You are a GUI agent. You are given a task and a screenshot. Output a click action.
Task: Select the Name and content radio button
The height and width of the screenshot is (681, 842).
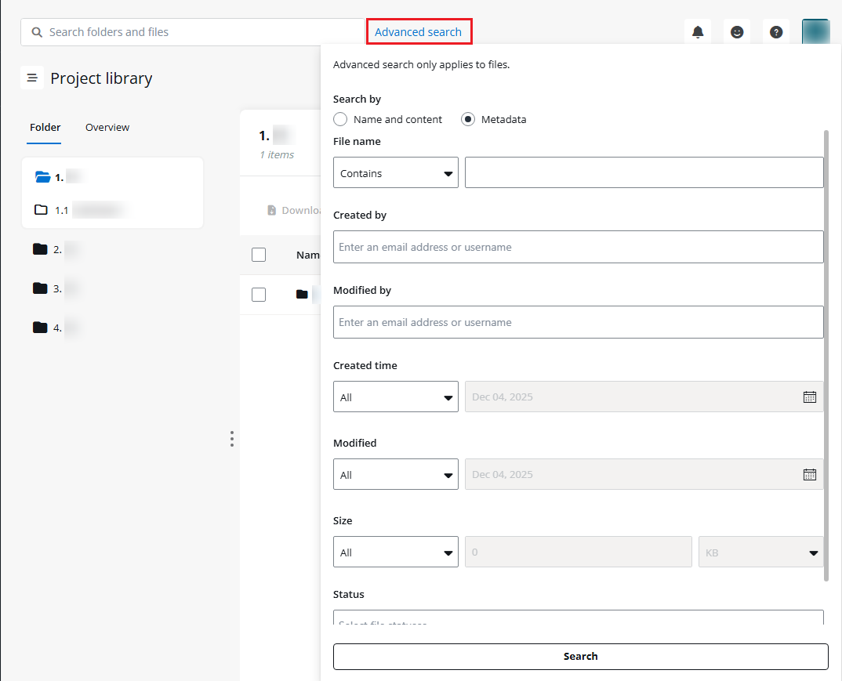click(340, 119)
